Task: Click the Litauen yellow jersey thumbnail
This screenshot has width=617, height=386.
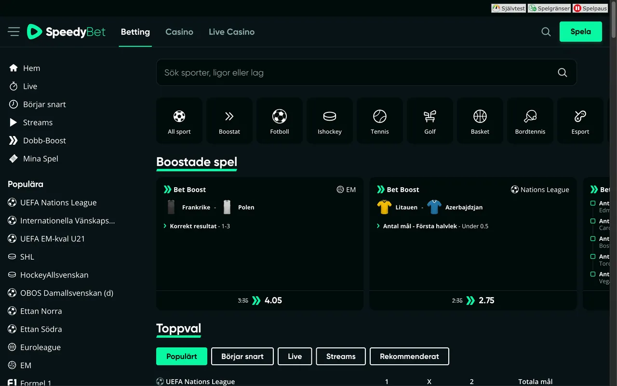Action: (x=384, y=207)
